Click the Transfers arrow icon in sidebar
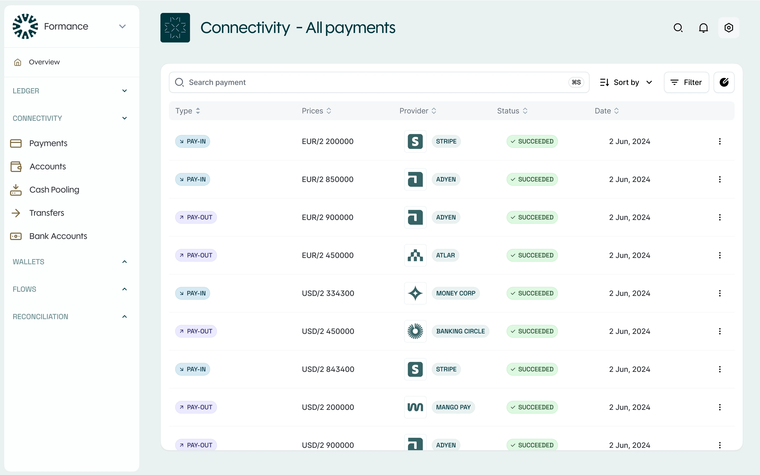The width and height of the screenshot is (760, 475). point(16,213)
